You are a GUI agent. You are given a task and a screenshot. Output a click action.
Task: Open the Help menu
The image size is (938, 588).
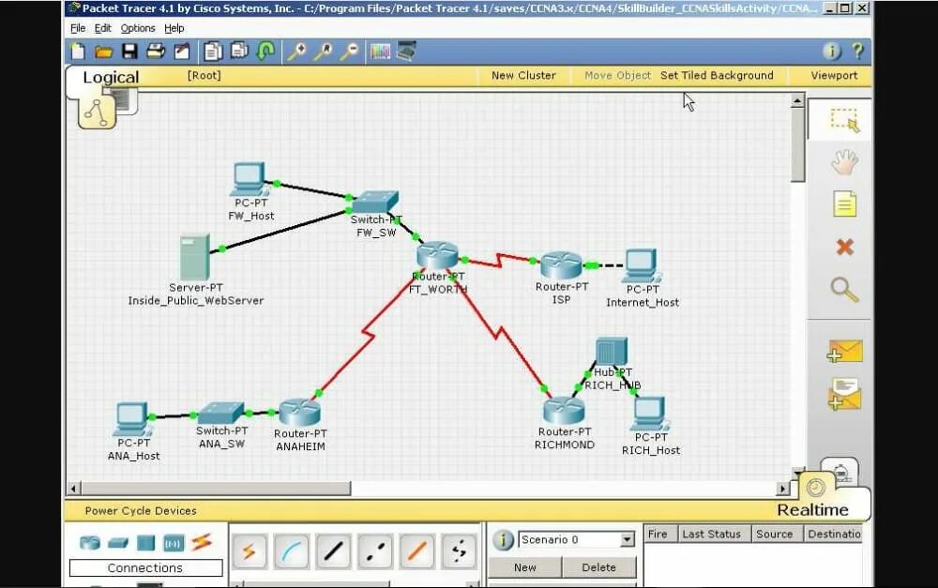[174, 28]
